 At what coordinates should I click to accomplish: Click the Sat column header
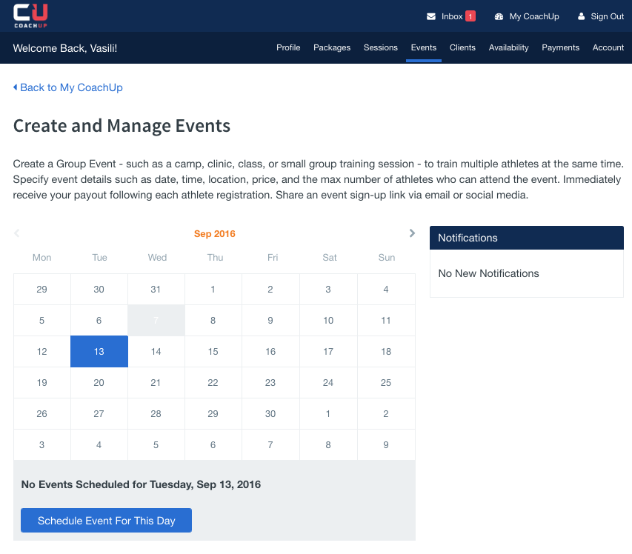pos(329,258)
